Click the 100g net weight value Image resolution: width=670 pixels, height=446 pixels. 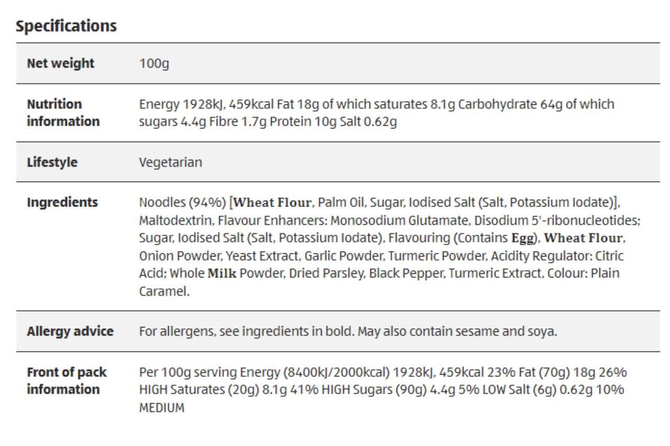tap(154, 64)
